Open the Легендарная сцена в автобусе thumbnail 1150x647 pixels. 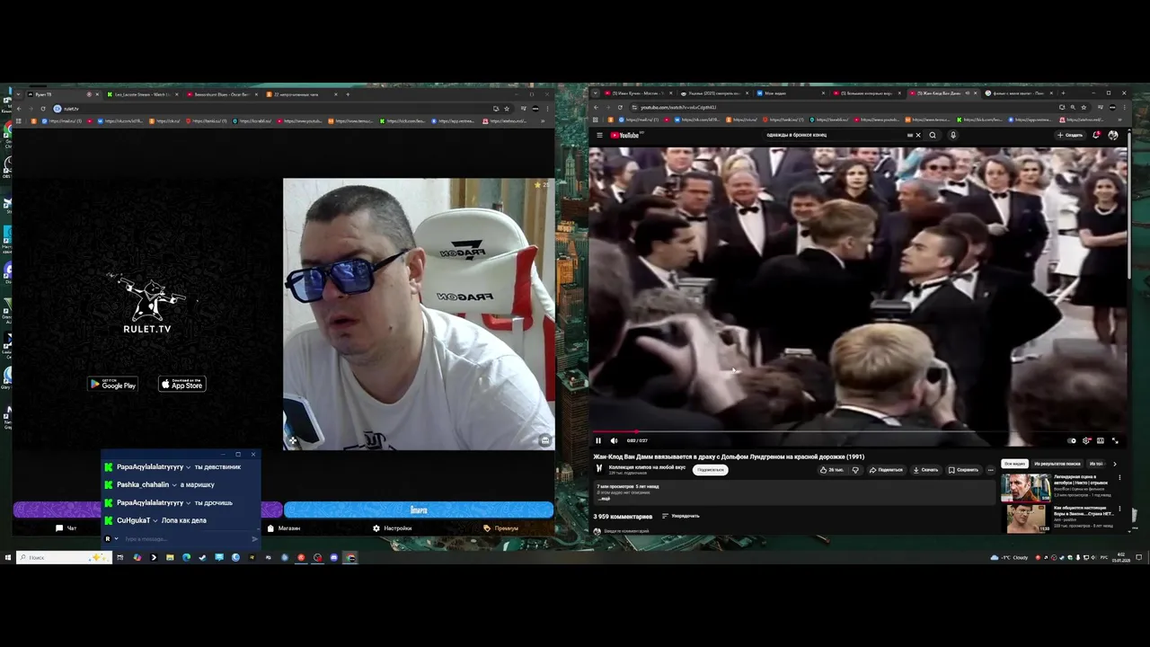click(x=1025, y=488)
